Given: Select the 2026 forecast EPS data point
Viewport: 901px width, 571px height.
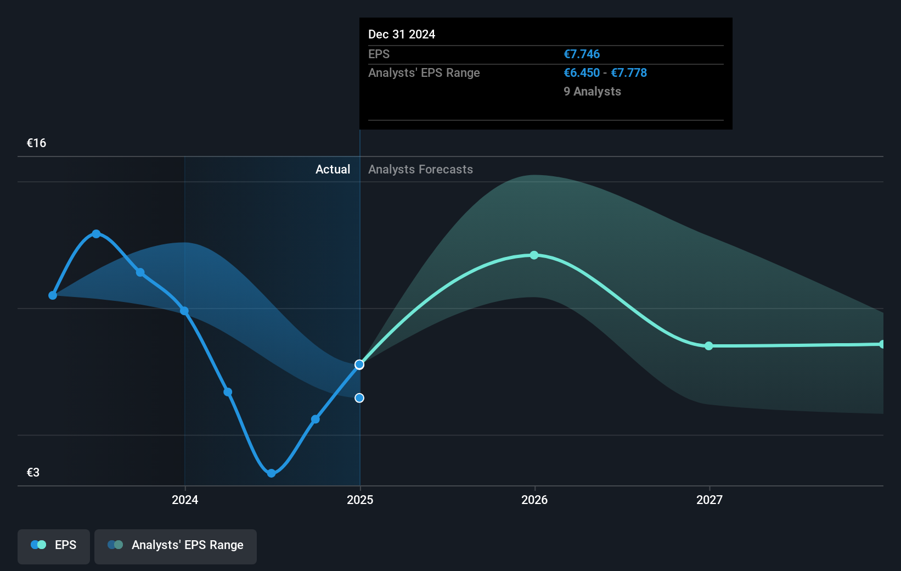Looking at the screenshot, I should pyautogui.click(x=534, y=255).
